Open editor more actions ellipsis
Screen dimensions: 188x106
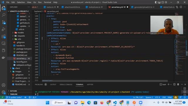point(185,7)
